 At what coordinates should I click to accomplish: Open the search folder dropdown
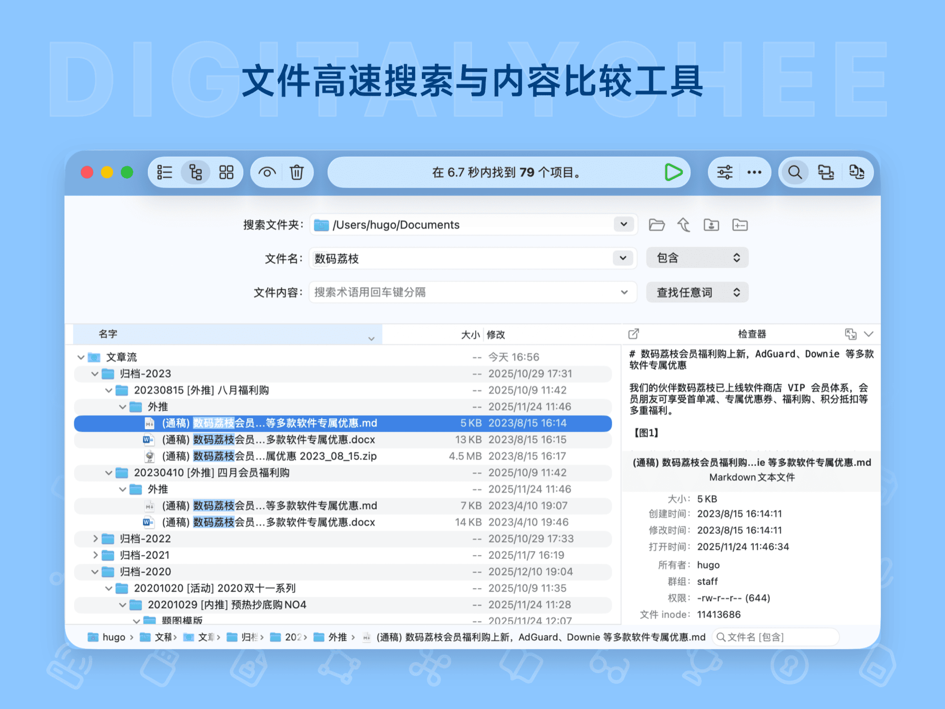click(x=623, y=224)
